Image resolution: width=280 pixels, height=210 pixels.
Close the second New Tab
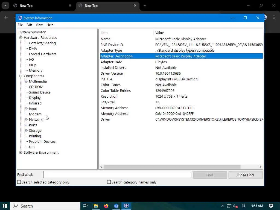point(135,5)
